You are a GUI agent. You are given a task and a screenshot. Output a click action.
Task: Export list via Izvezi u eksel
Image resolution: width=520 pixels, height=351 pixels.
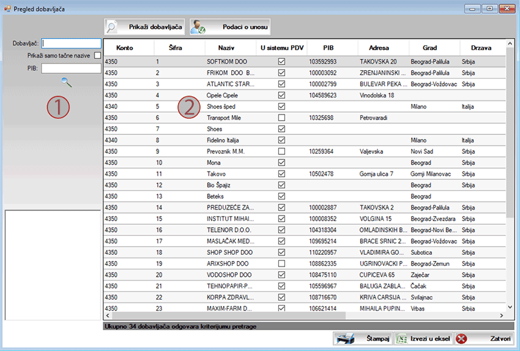tap(423, 339)
